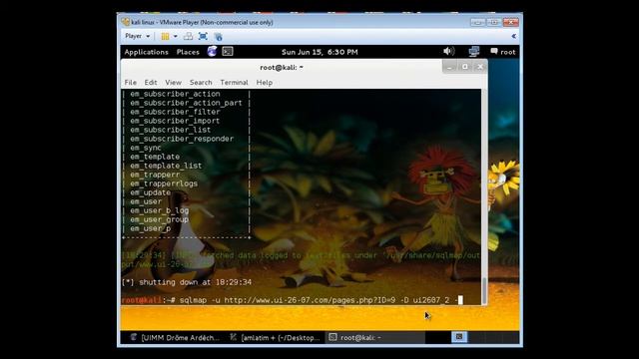Open the network connection icon
This screenshot has height=359, width=639.
[x=474, y=51]
